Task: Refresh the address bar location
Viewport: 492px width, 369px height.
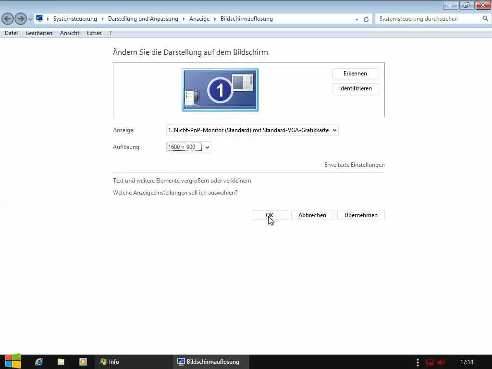Action: (x=366, y=19)
